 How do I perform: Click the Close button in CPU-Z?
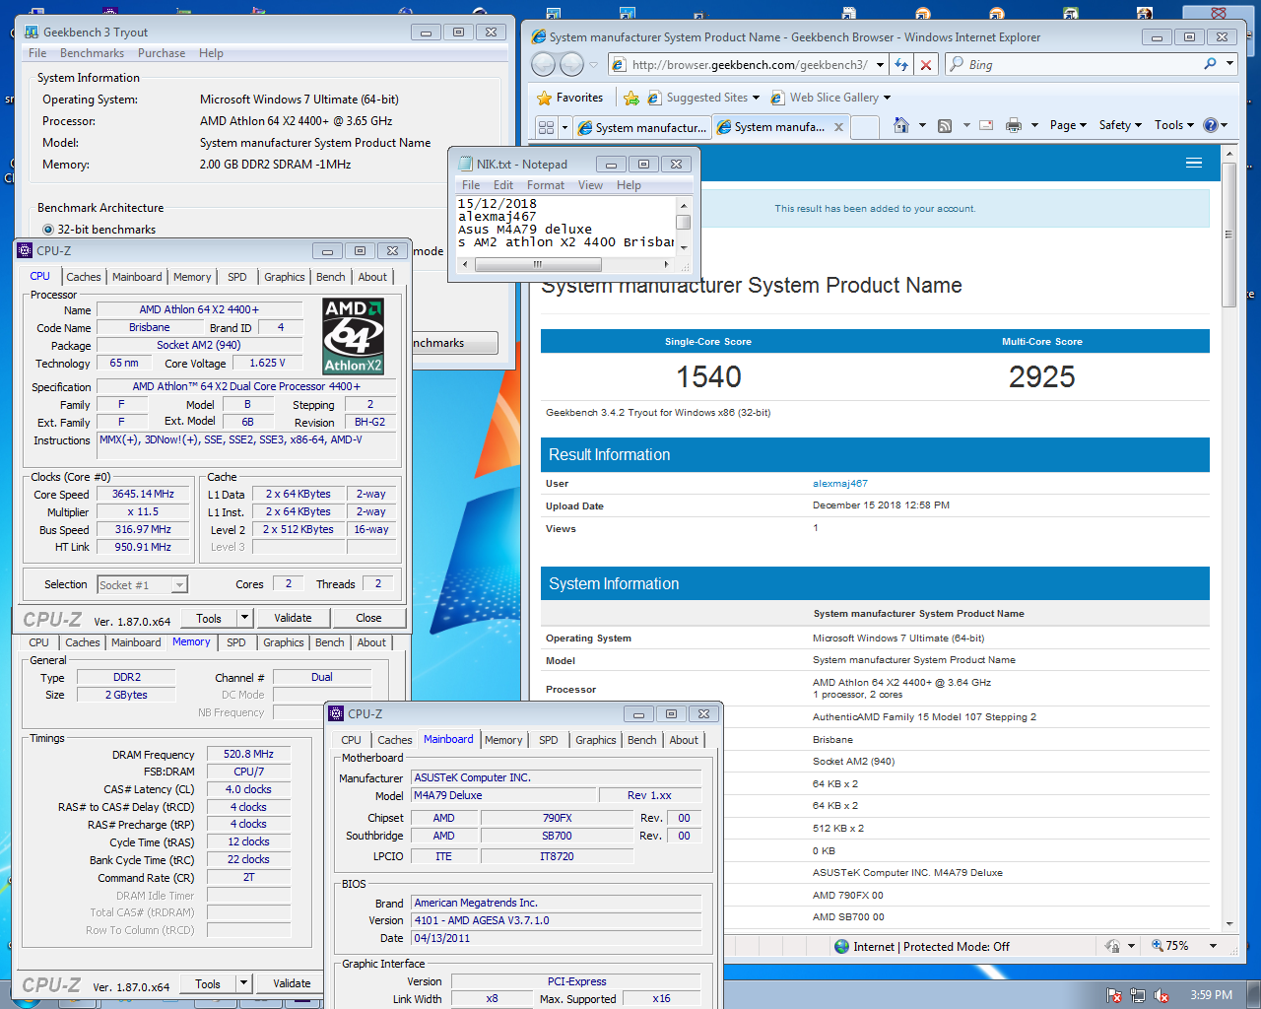coord(368,618)
